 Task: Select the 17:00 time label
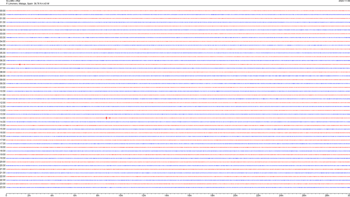tap(3, 140)
